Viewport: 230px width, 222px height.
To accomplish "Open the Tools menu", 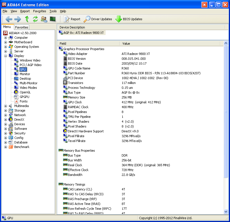I will coord(53,11).
